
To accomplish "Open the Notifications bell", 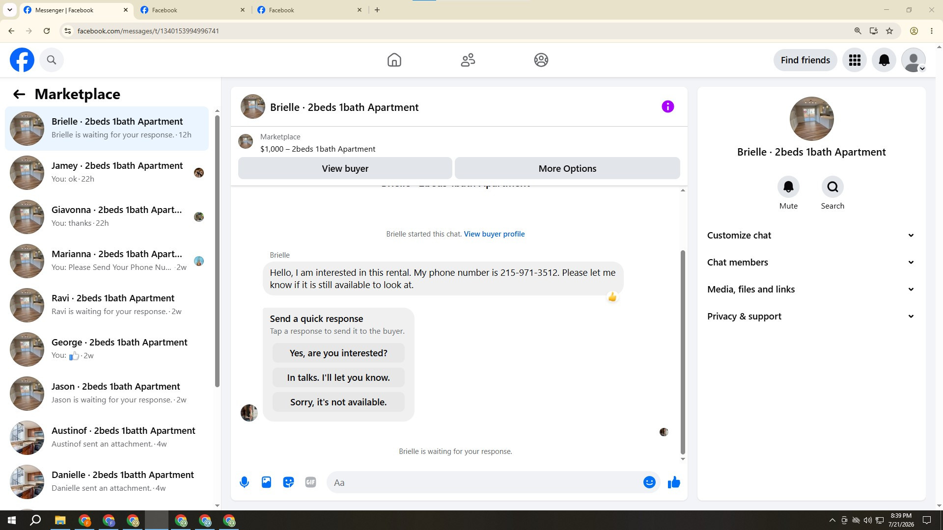I will [884, 60].
